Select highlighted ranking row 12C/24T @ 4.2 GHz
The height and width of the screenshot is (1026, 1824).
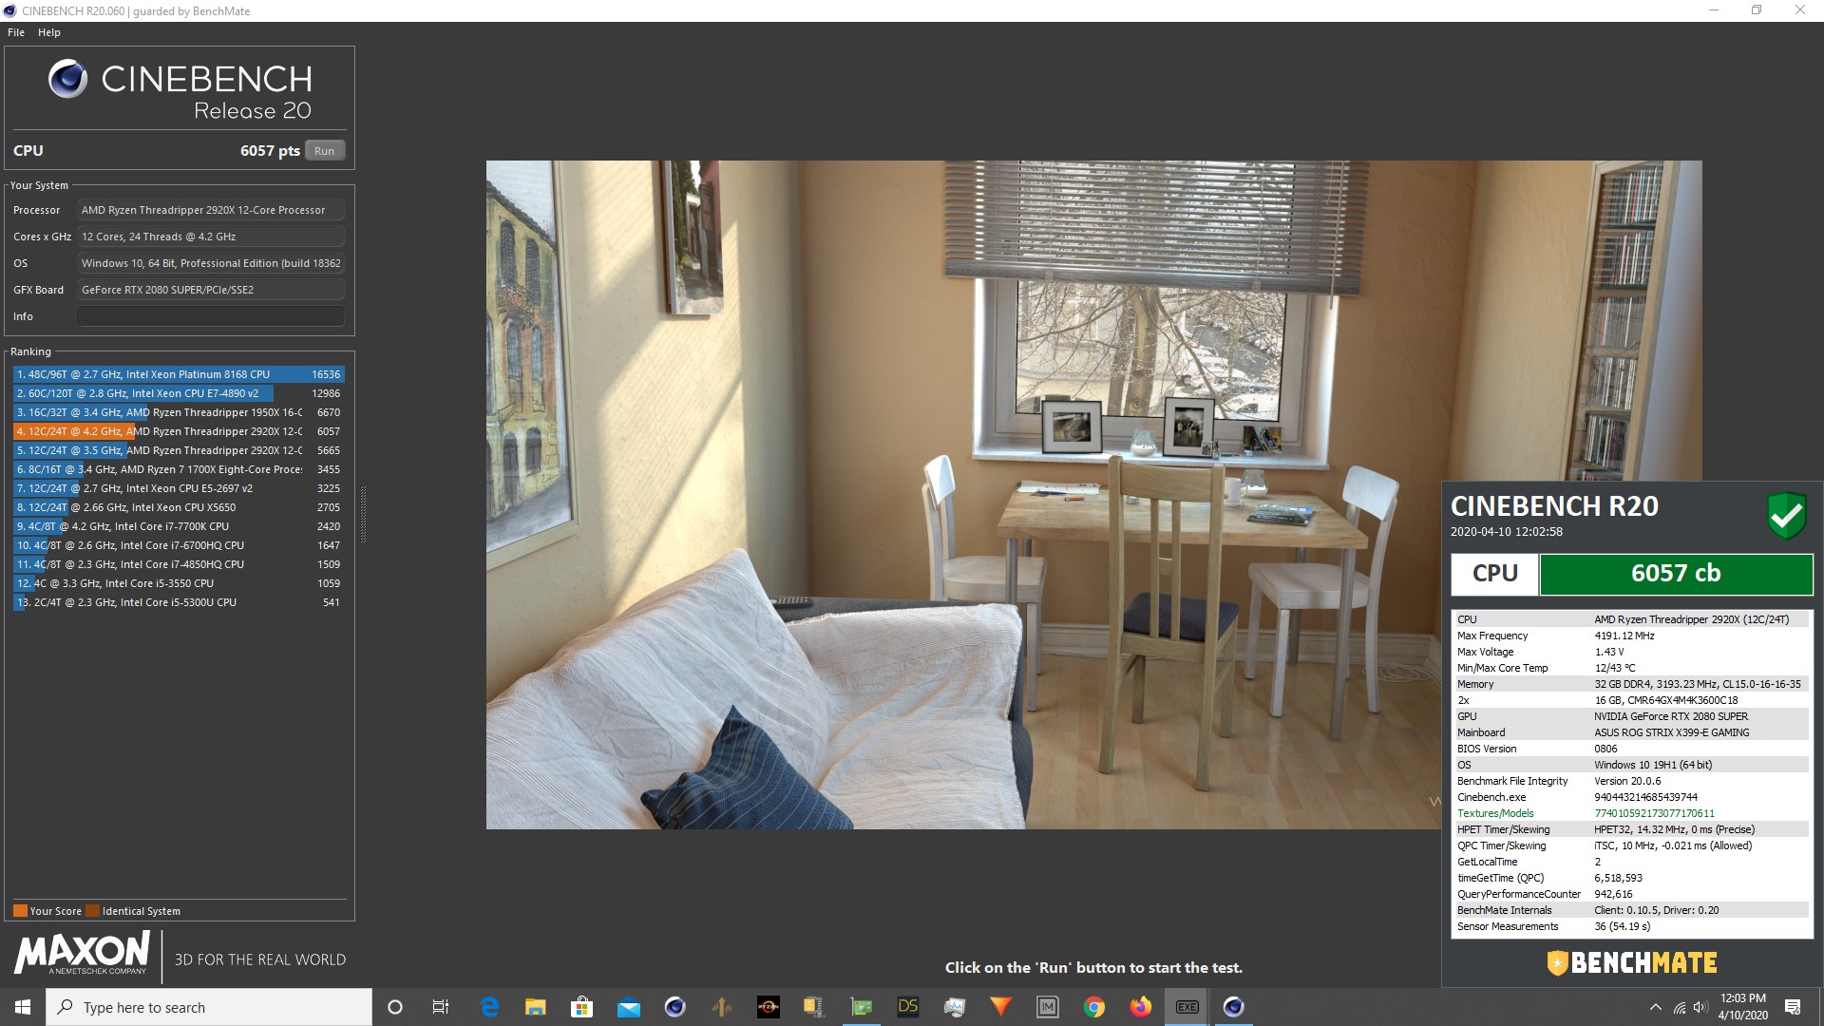pos(179,431)
